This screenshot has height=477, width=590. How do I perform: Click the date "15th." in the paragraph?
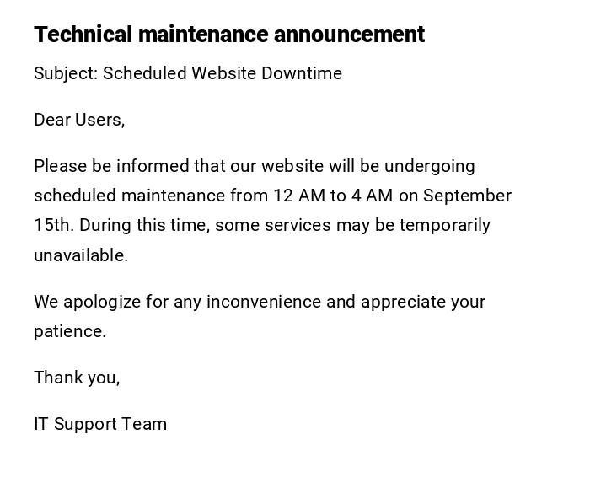[x=54, y=225]
